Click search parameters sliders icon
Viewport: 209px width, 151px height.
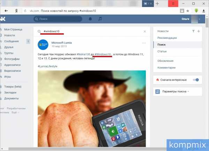pyautogui.click(x=157, y=92)
